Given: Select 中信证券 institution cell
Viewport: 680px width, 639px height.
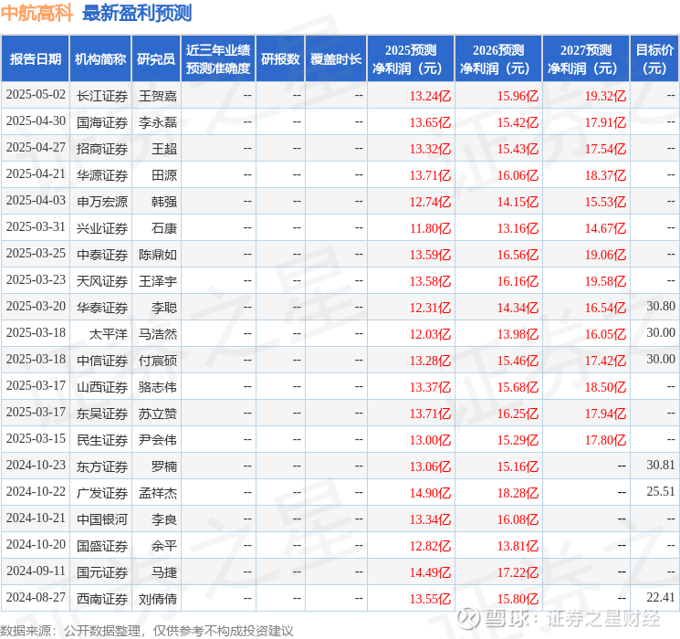Looking at the screenshot, I should pos(102,361).
